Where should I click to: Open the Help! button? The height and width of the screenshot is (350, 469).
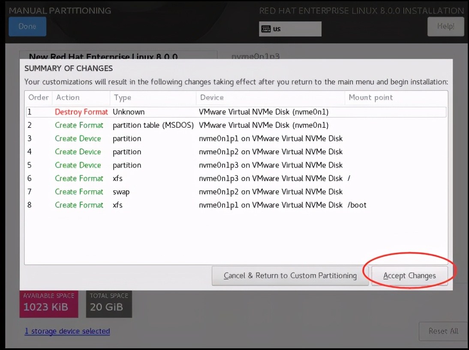pos(445,26)
